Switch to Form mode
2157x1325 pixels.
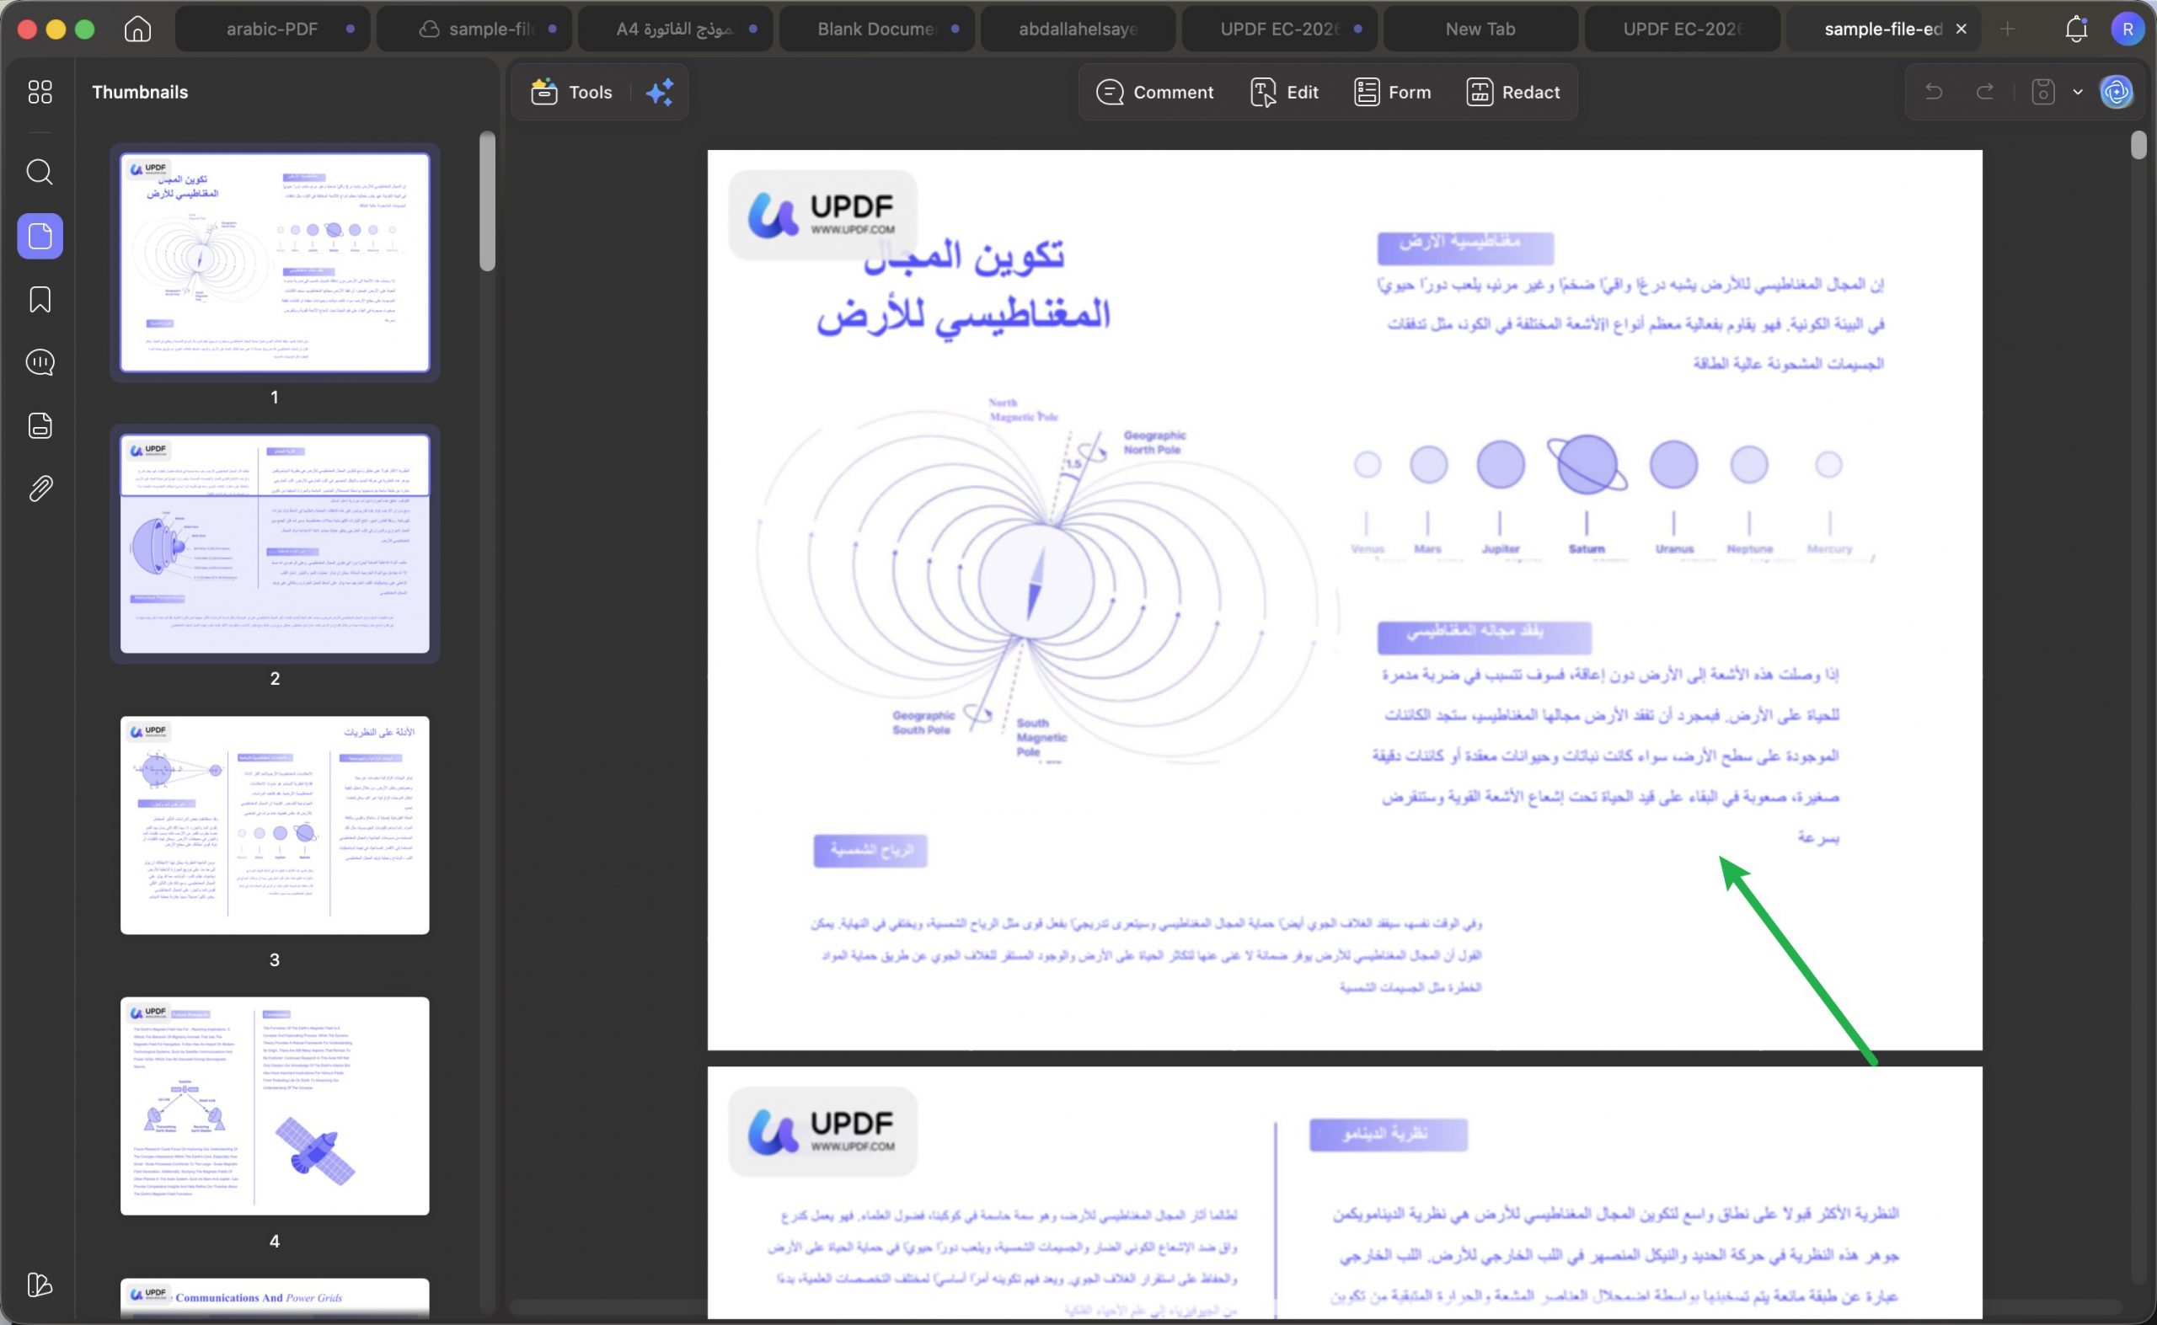[1392, 92]
